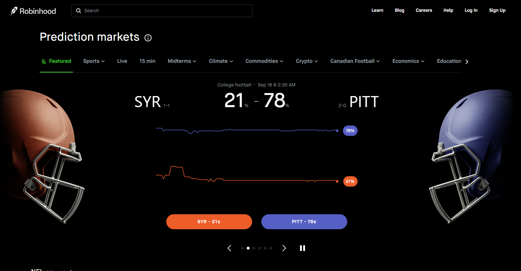Select the second carousel dot
This screenshot has width=521, height=271.
pos(248,248)
